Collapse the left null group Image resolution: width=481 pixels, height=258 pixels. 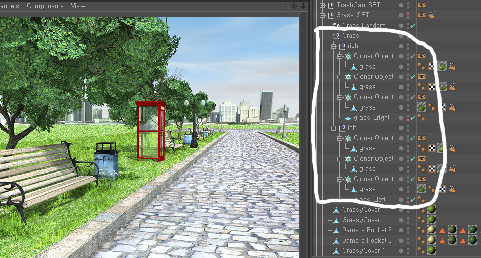coord(334,128)
